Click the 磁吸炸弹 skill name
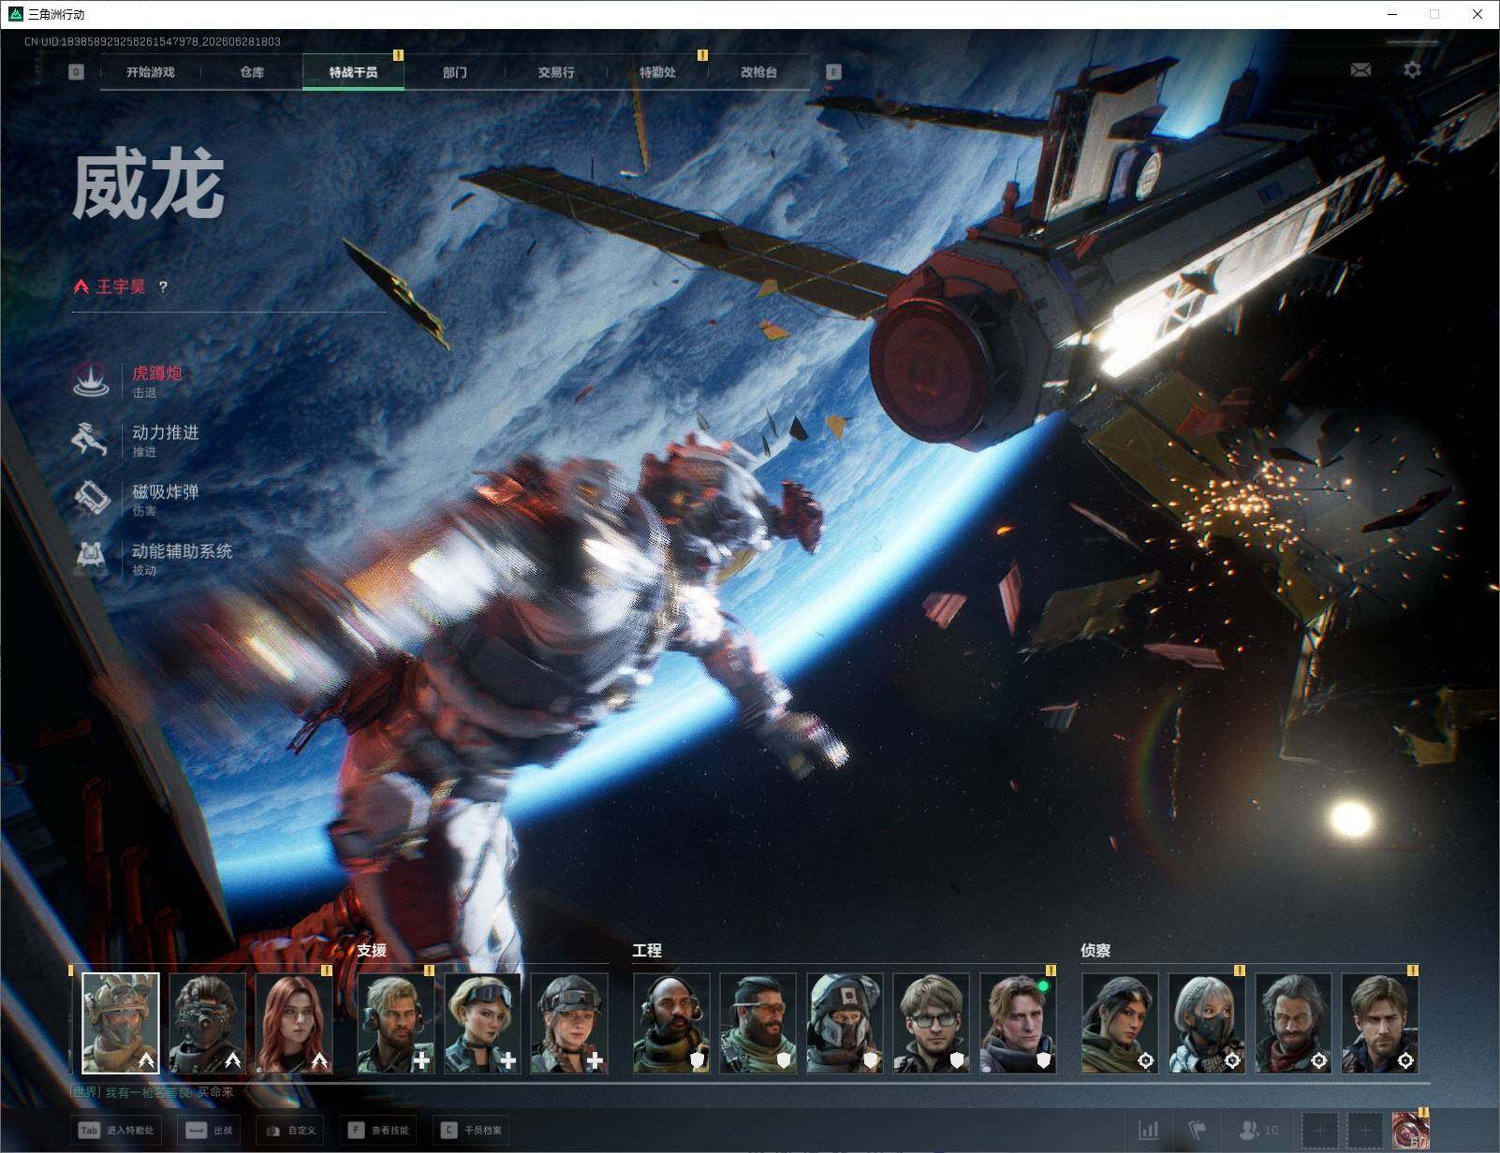 pyautogui.click(x=166, y=491)
